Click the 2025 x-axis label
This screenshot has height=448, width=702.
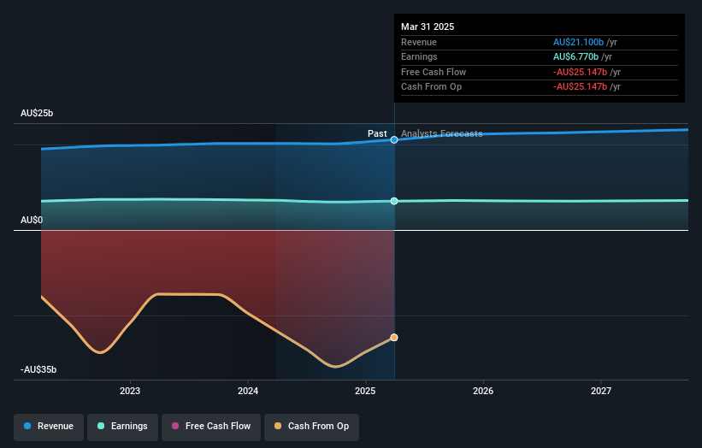pos(365,392)
